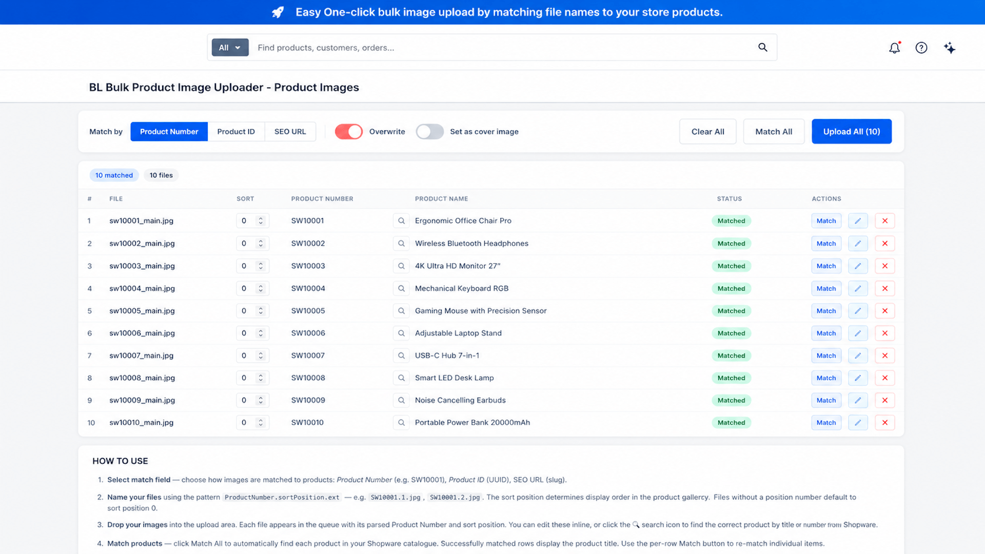This screenshot has height=554, width=985.
Task: Click the Clear All button
Action: coord(708,132)
